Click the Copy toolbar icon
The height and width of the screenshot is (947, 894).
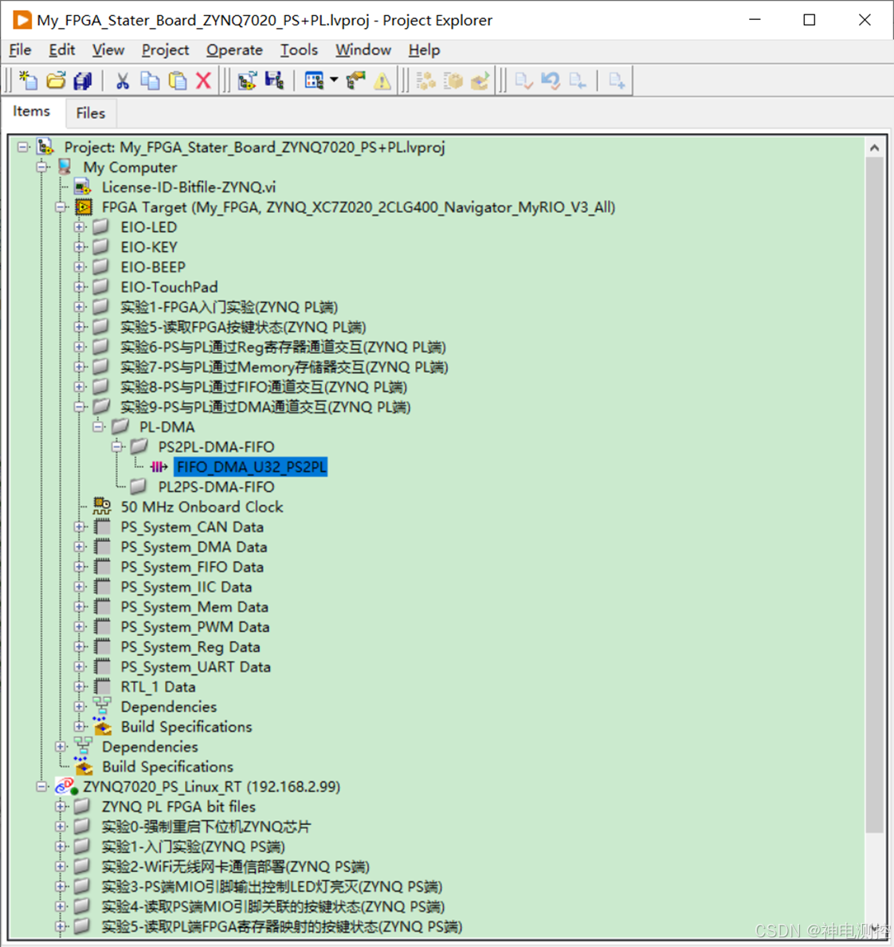tap(150, 81)
